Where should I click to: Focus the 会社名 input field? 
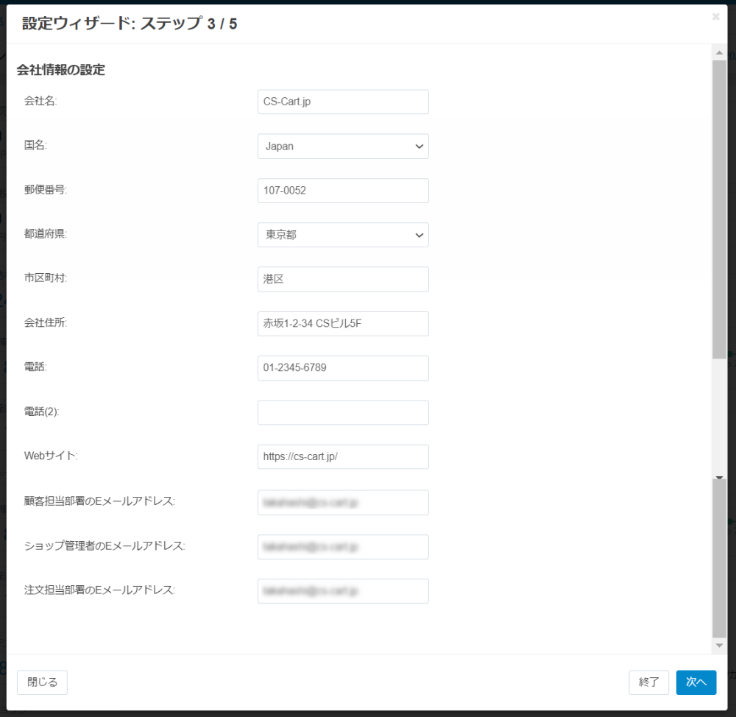[343, 102]
